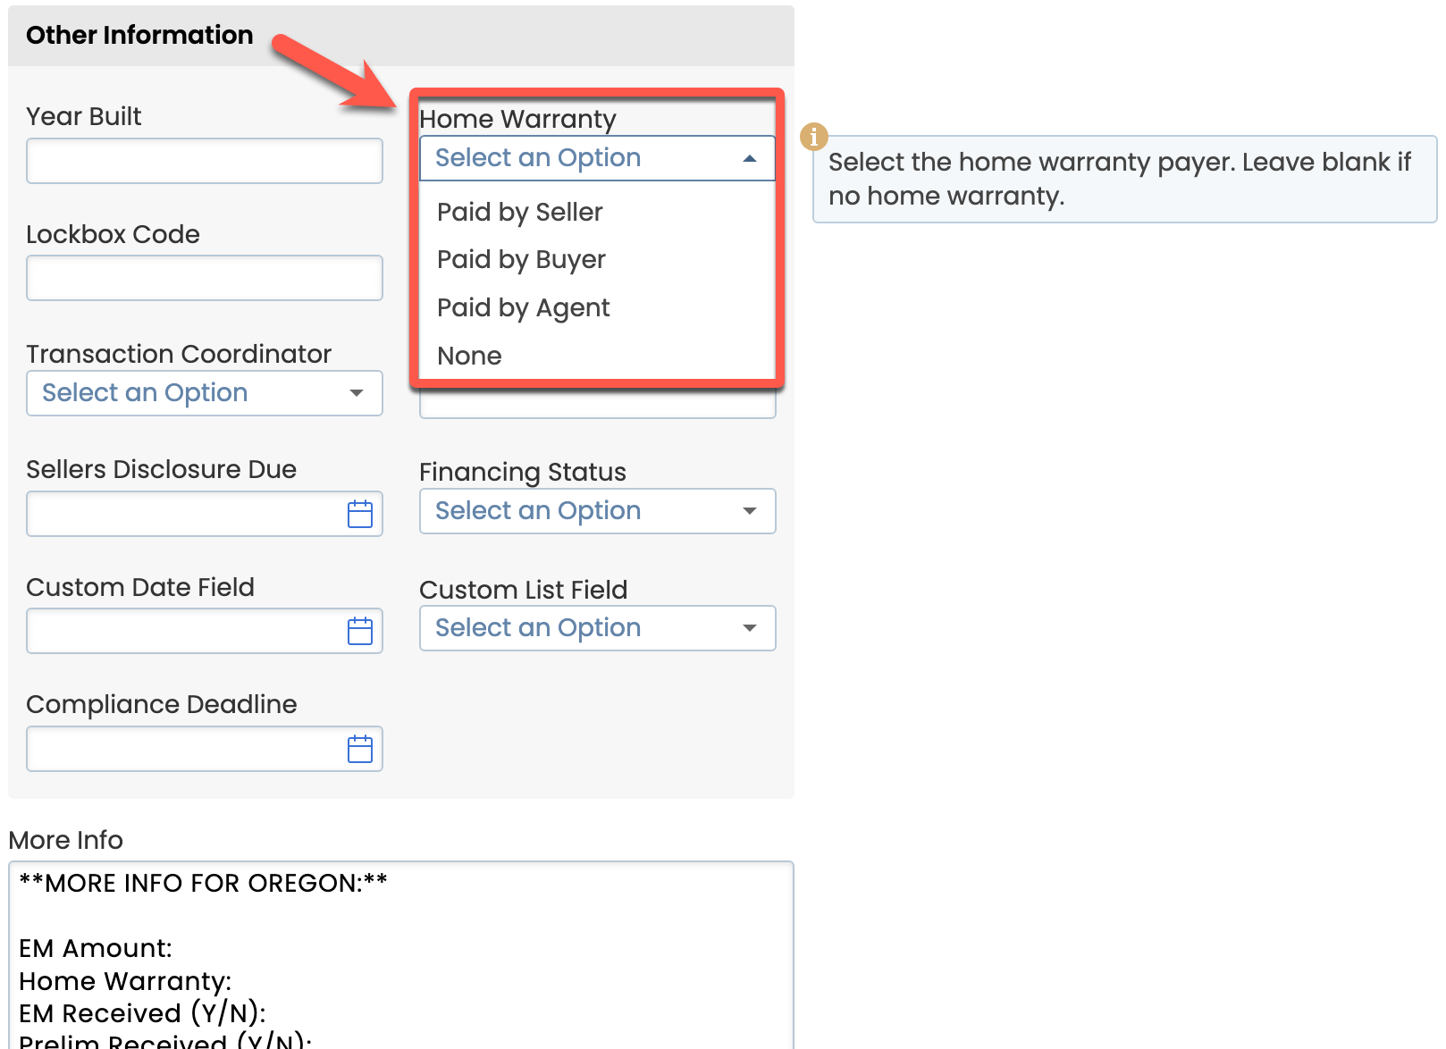Choose Paid by Buyer from the list
The width and height of the screenshot is (1446, 1049).
click(521, 259)
